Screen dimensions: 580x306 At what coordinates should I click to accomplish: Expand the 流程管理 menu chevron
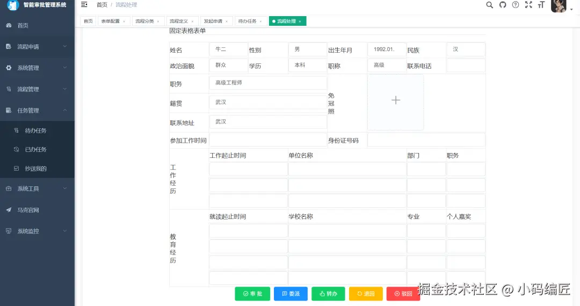pyautogui.click(x=65, y=89)
